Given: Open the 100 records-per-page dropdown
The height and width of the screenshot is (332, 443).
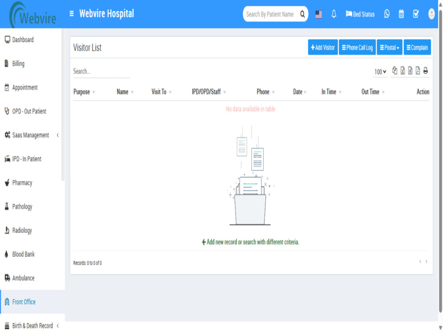Looking at the screenshot, I should click(380, 72).
